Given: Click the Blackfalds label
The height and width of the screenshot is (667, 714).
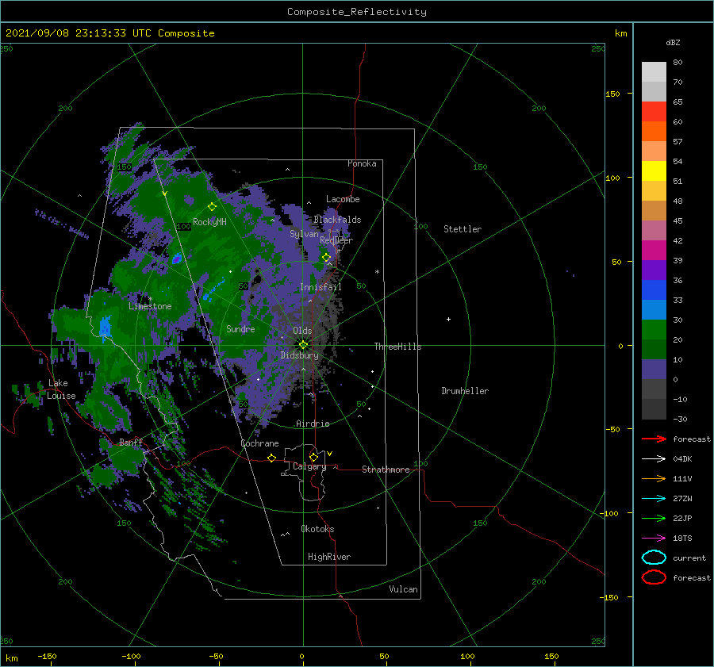Looking at the screenshot, I should pyautogui.click(x=337, y=220).
